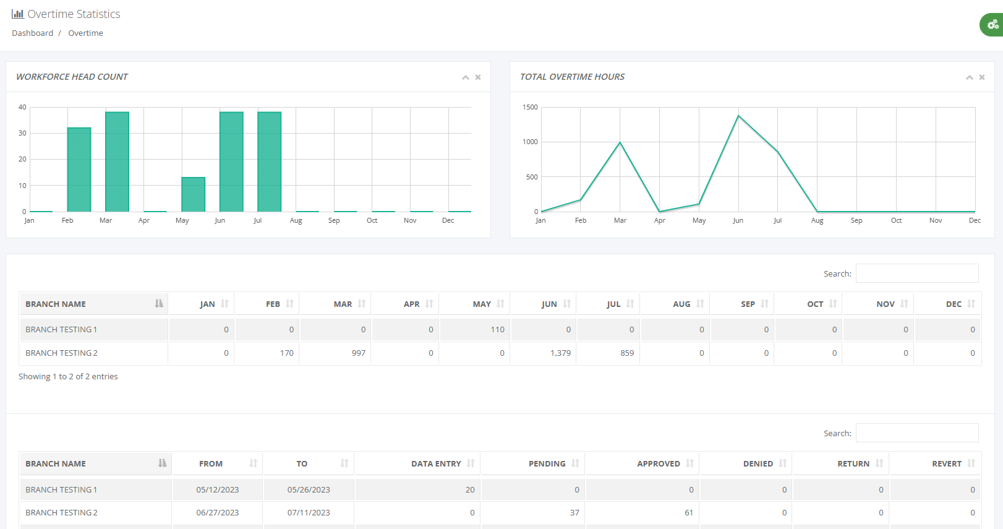Sort by TO date column

(x=309, y=463)
